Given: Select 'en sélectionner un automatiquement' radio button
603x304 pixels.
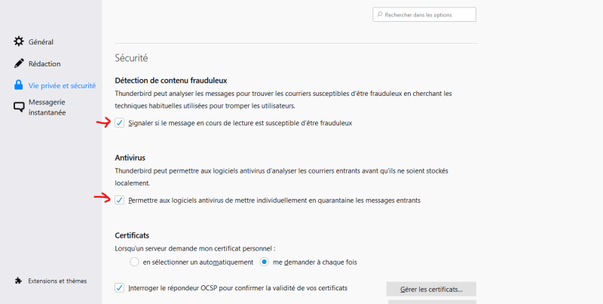Looking at the screenshot, I should click(134, 262).
